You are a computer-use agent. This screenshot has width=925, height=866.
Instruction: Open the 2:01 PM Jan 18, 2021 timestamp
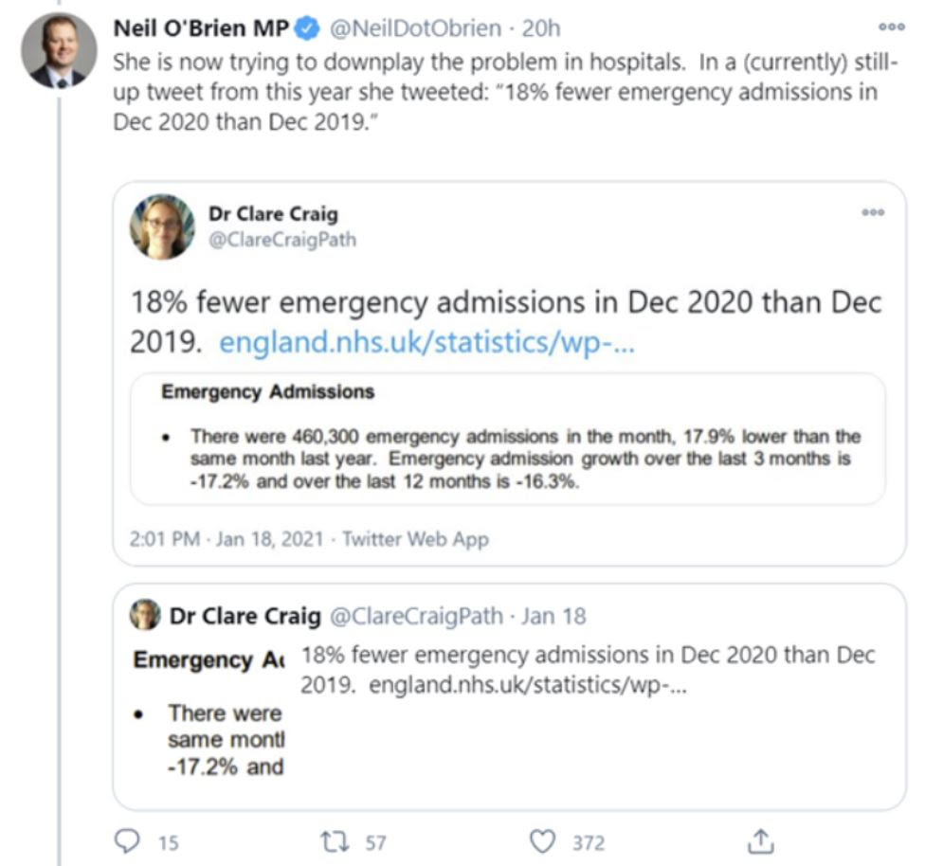[x=227, y=539]
